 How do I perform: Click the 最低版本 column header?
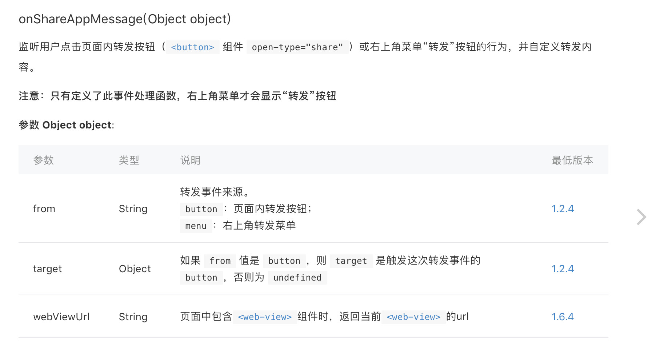[x=572, y=160]
